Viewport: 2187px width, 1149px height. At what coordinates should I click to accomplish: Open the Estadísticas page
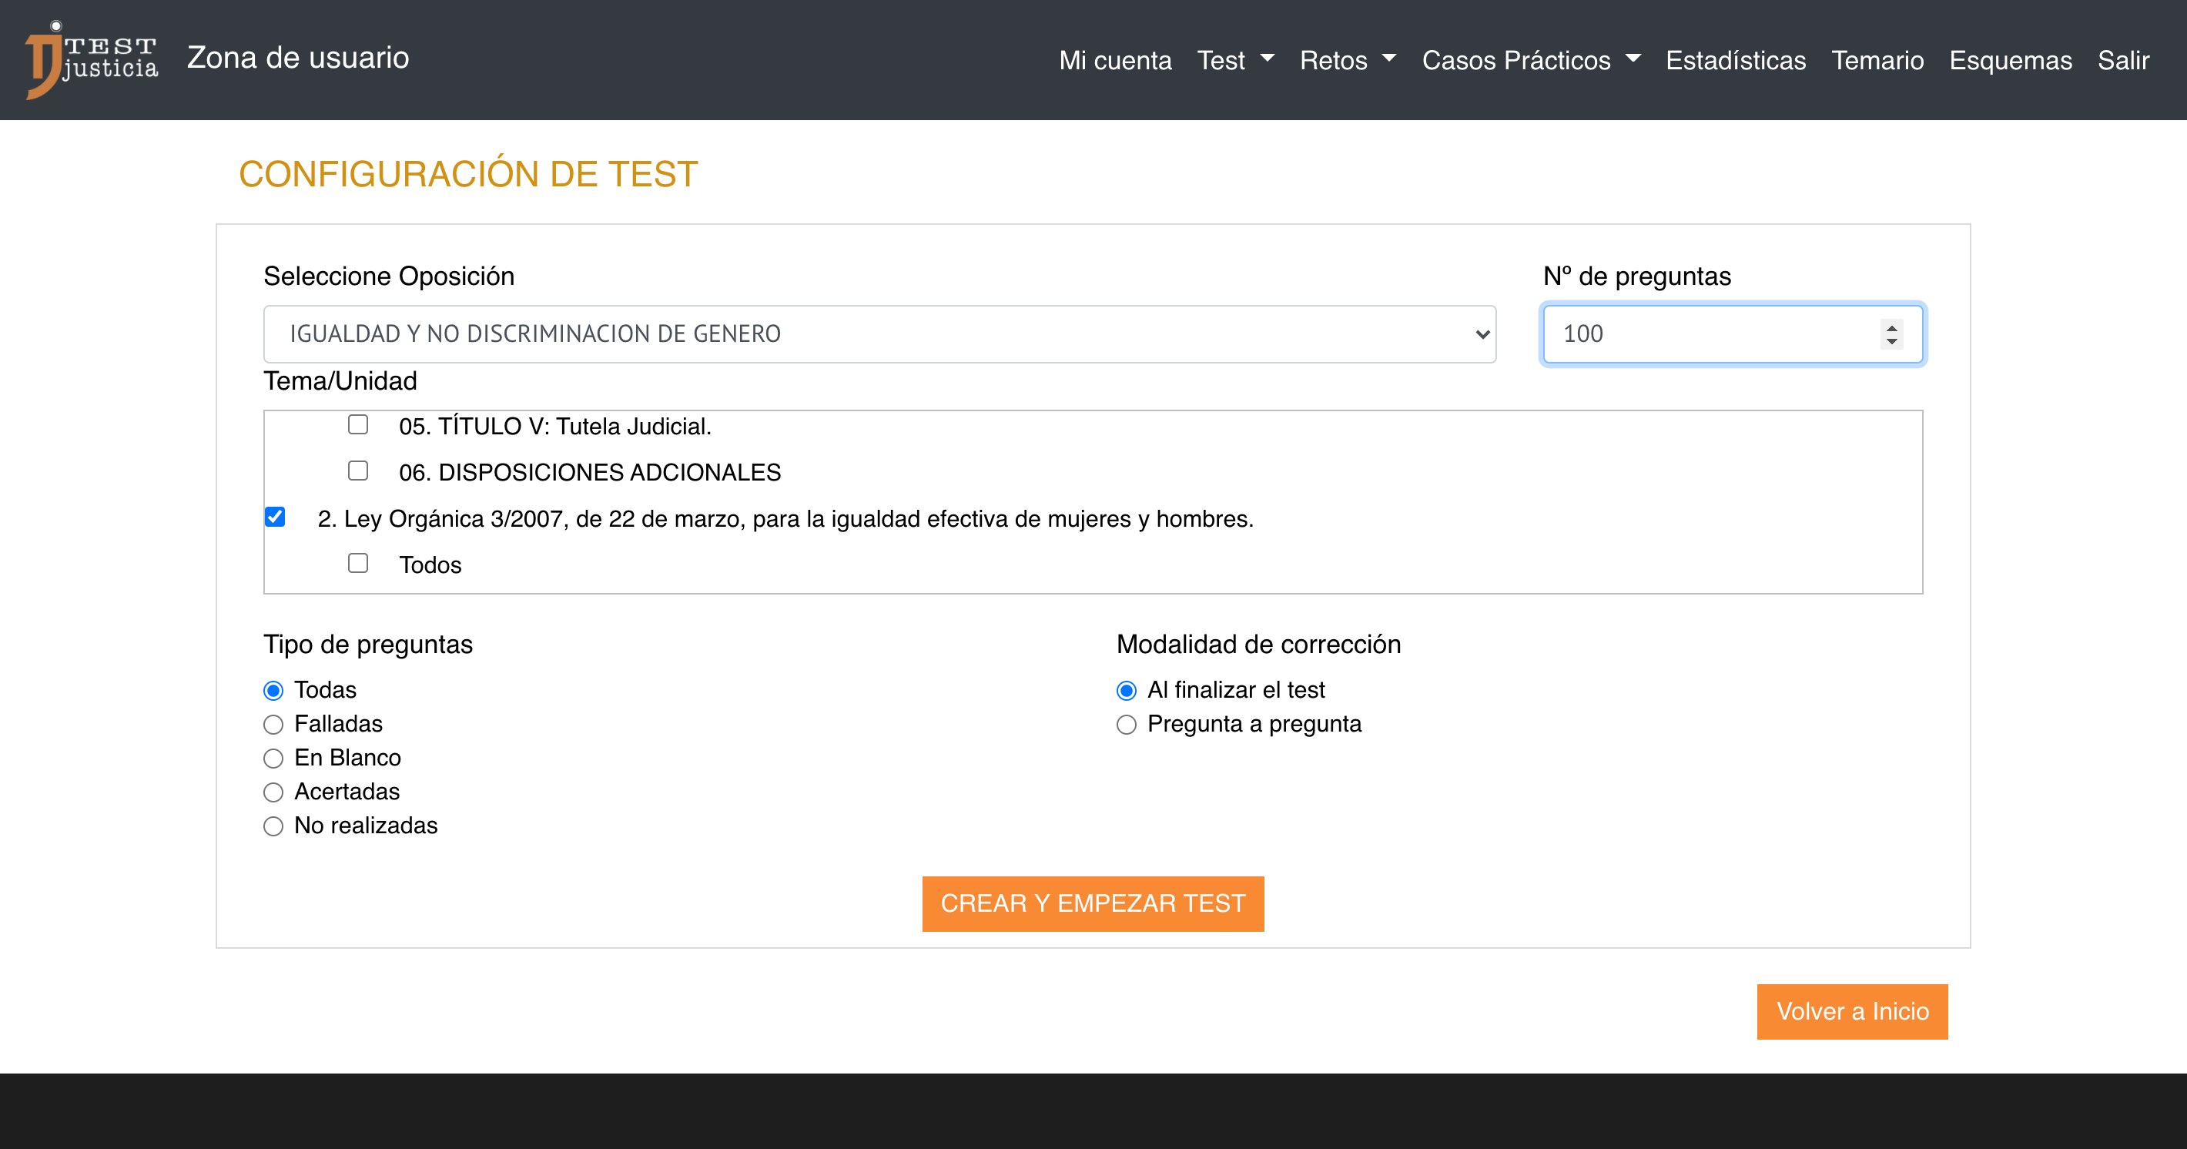[1735, 60]
